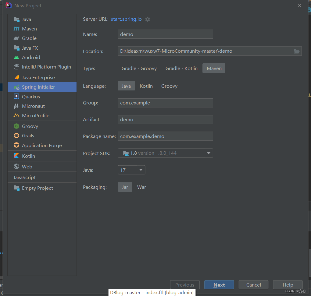Open the Project SDK dropdown
The height and width of the screenshot is (296, 311).
tap(166, 153)
